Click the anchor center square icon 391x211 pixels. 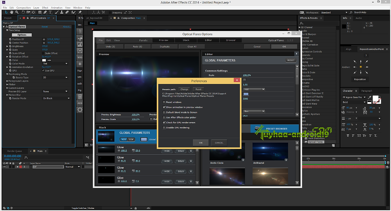(x=361, y=67)
